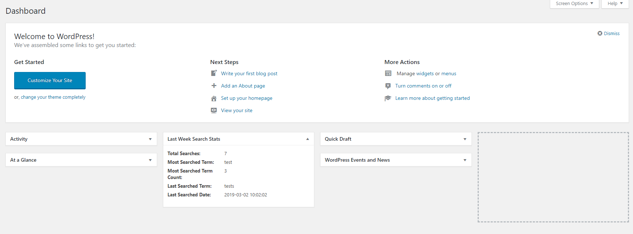Click the pencil icon beside Write your first blog post
This screenshot has width=633, height=234.
pyautogui.click(x=214, y=73)
